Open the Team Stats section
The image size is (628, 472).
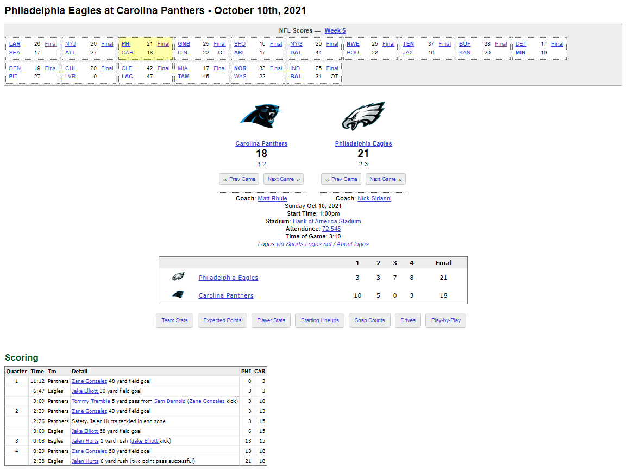pos(174,320)
